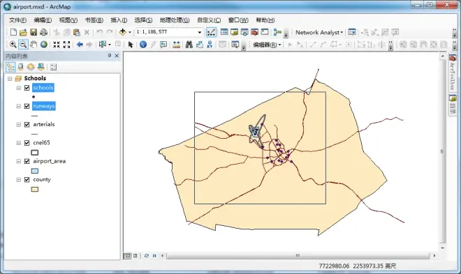Image resolution: width=461 pixels, height=274 pixels.
Task: Open the Identify tool
Action: tap(143, 45)
